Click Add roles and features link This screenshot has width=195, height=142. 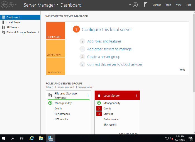pos(104,41)
